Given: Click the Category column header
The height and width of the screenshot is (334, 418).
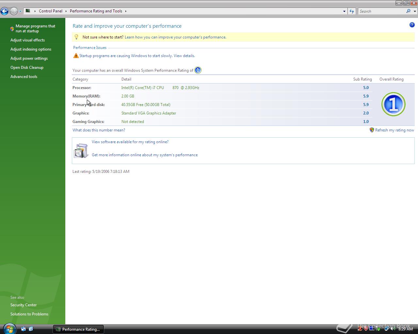Looking at the screenshot, I should [80, 79].
